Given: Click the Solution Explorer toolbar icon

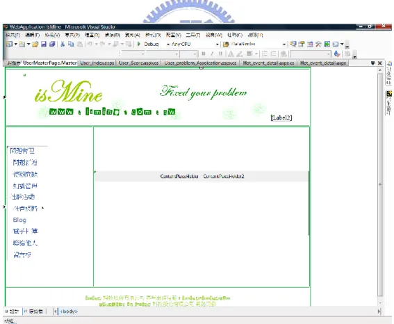Looking at the screenshot, I should point(293,44).
